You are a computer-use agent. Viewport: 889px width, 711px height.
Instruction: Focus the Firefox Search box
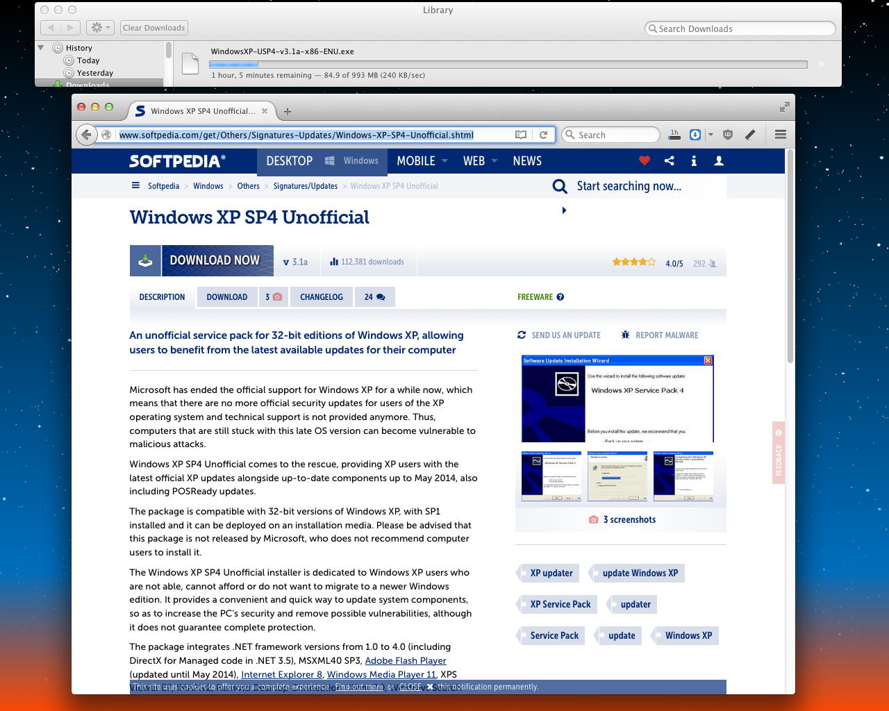click(x=610, y=135)
